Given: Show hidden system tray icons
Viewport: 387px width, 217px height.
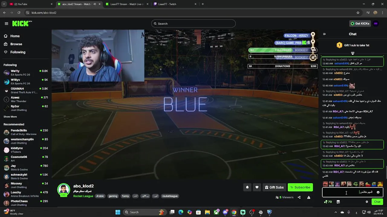Looking at the screenshot, I should pos(336,212).
